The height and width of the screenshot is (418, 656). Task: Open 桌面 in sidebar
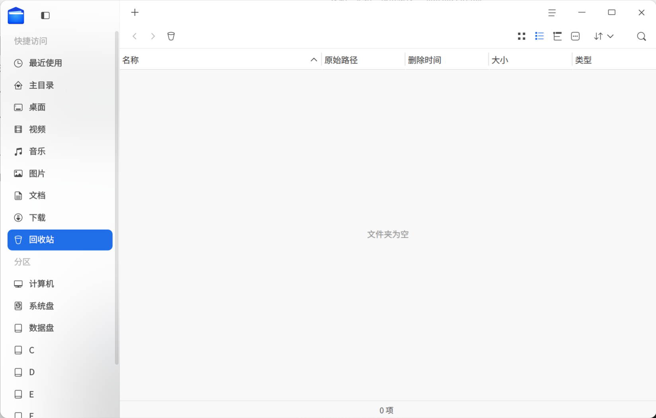(60, 107)
